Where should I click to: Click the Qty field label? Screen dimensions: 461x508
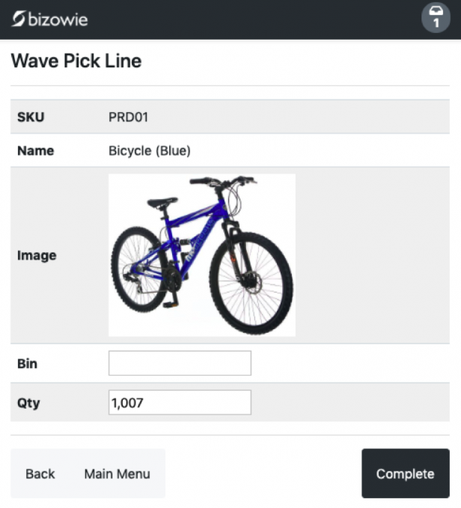point(28,403)
